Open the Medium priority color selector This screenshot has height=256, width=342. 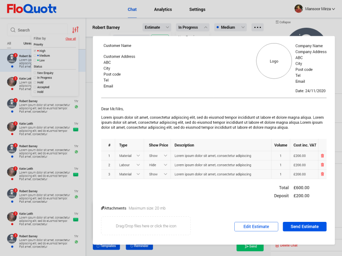point(230,27)
